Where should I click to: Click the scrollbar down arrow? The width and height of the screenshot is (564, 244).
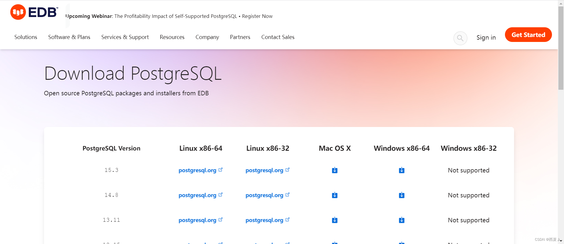click(x=561, y=241)
